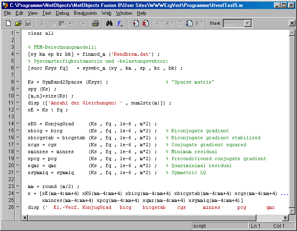
Task: Toggle breakpoint dash on line 26
Action: [x=18, y=207]
